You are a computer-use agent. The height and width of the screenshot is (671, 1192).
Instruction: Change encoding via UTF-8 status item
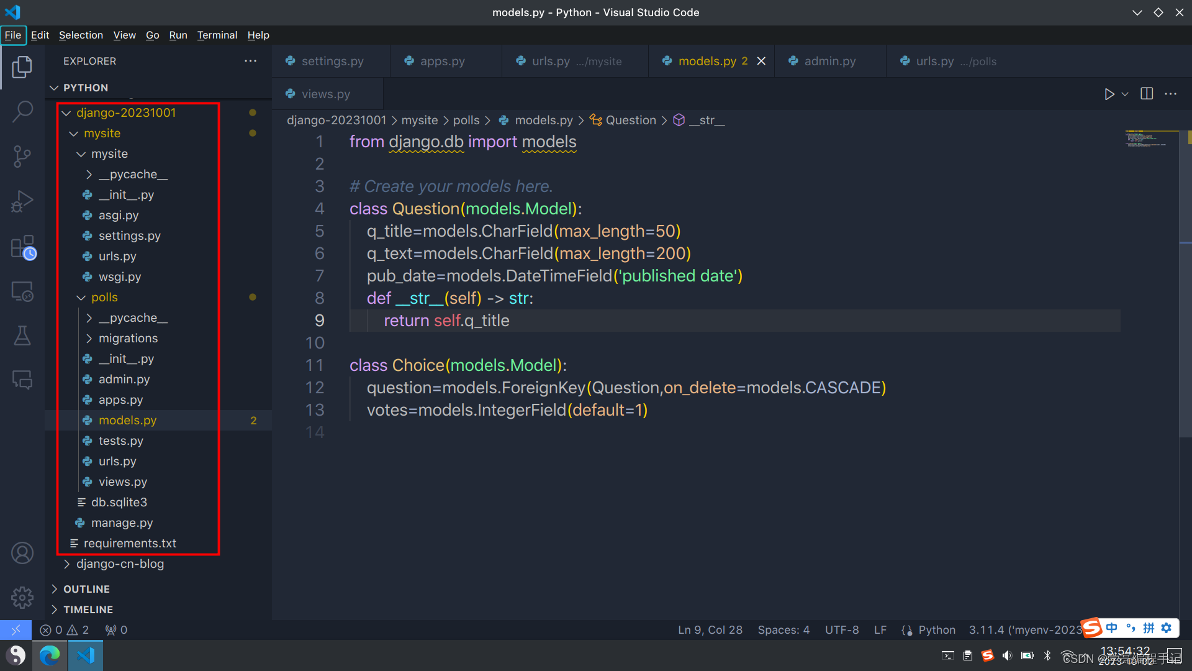pos(842,630)
